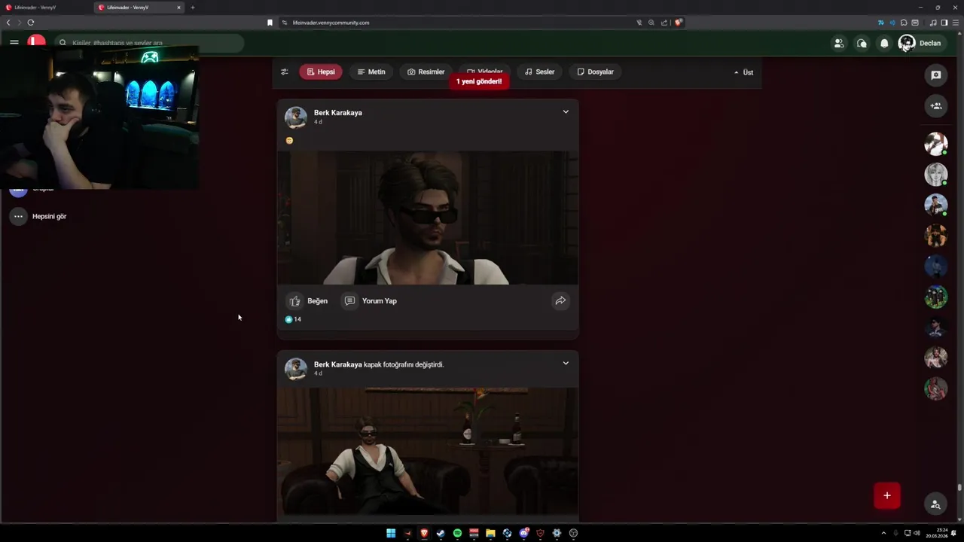Click the bookmark icon near address bar
This screenshot has height=542, width=964.
pos(270,23)
